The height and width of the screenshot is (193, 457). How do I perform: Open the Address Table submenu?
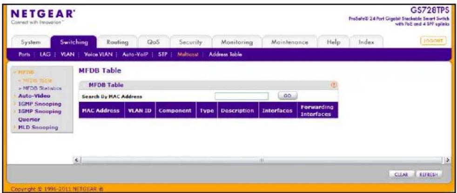pos(225,54)
